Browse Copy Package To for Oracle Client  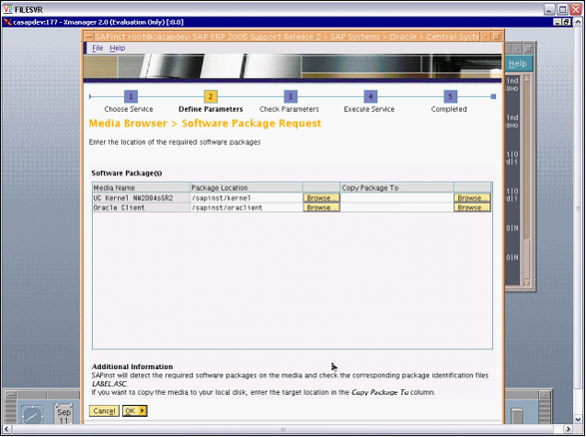[472, 207]
